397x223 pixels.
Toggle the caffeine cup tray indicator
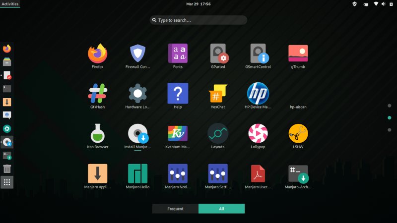point(366,4)
